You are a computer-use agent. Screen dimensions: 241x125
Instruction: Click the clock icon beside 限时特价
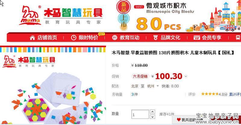(74, 38)
